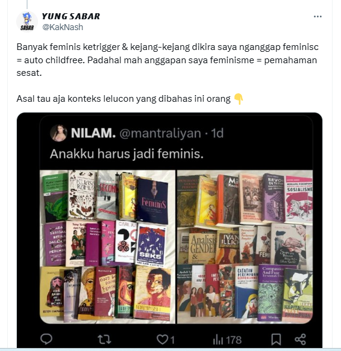341x351 pixels.
Task: Click the main tweet text about feminis
Action: (x=167, y=60)
